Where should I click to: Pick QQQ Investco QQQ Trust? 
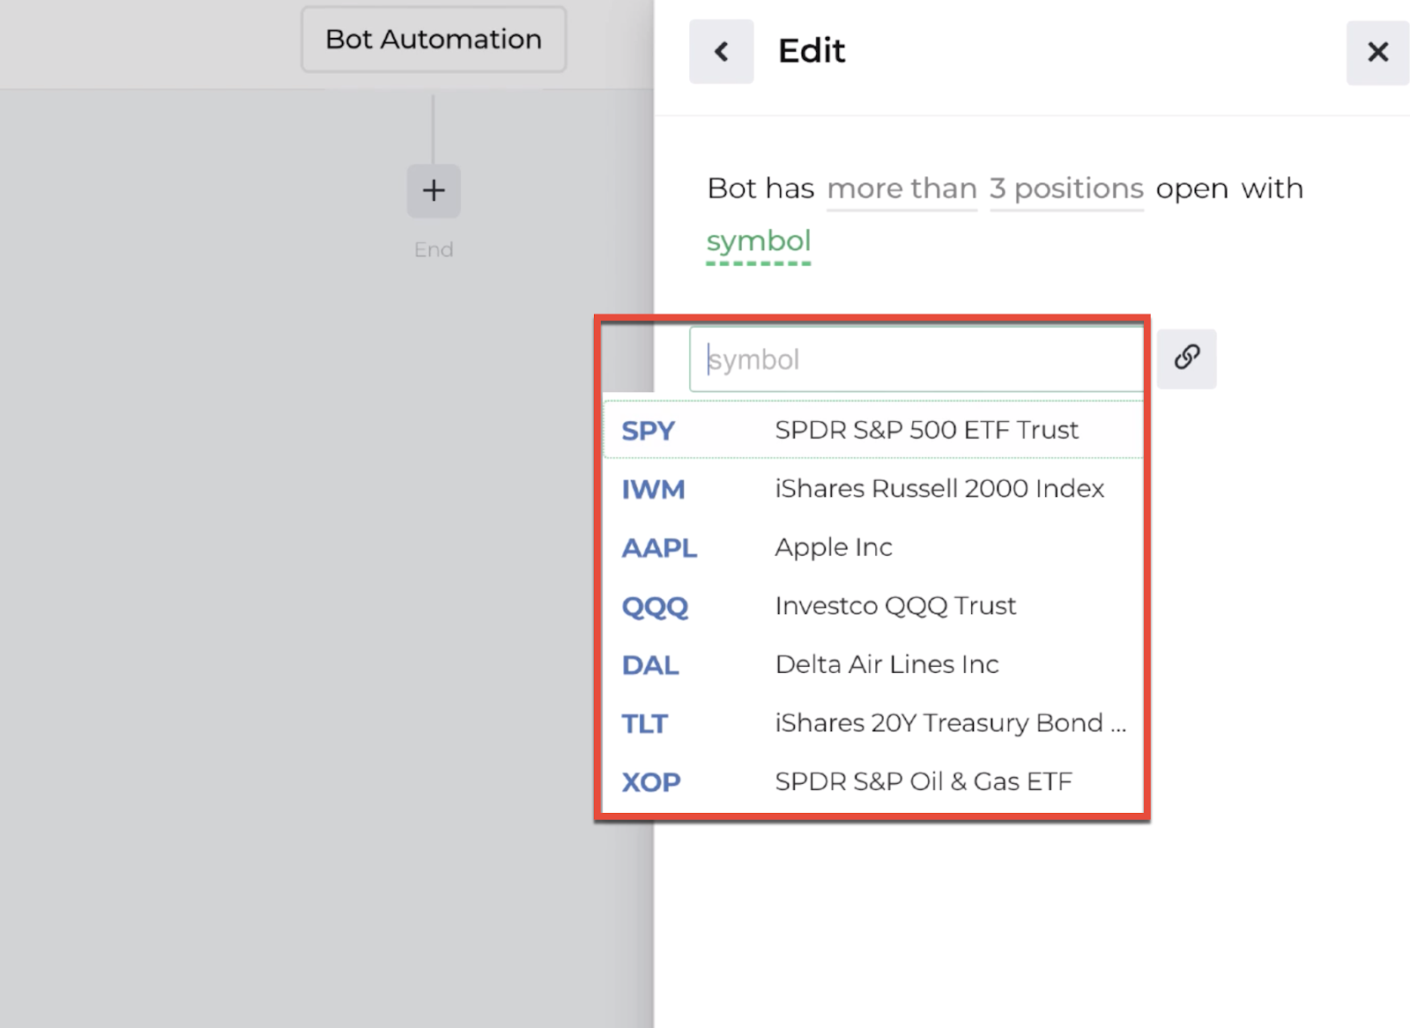[872, 606]
